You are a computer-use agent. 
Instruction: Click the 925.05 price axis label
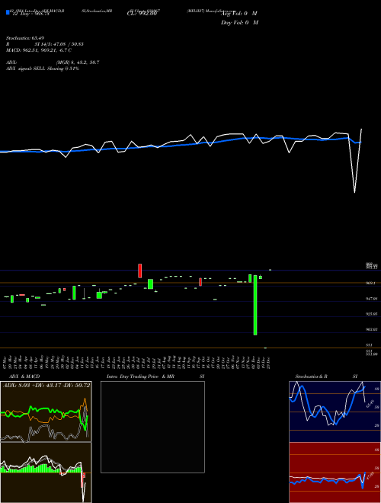371,314
